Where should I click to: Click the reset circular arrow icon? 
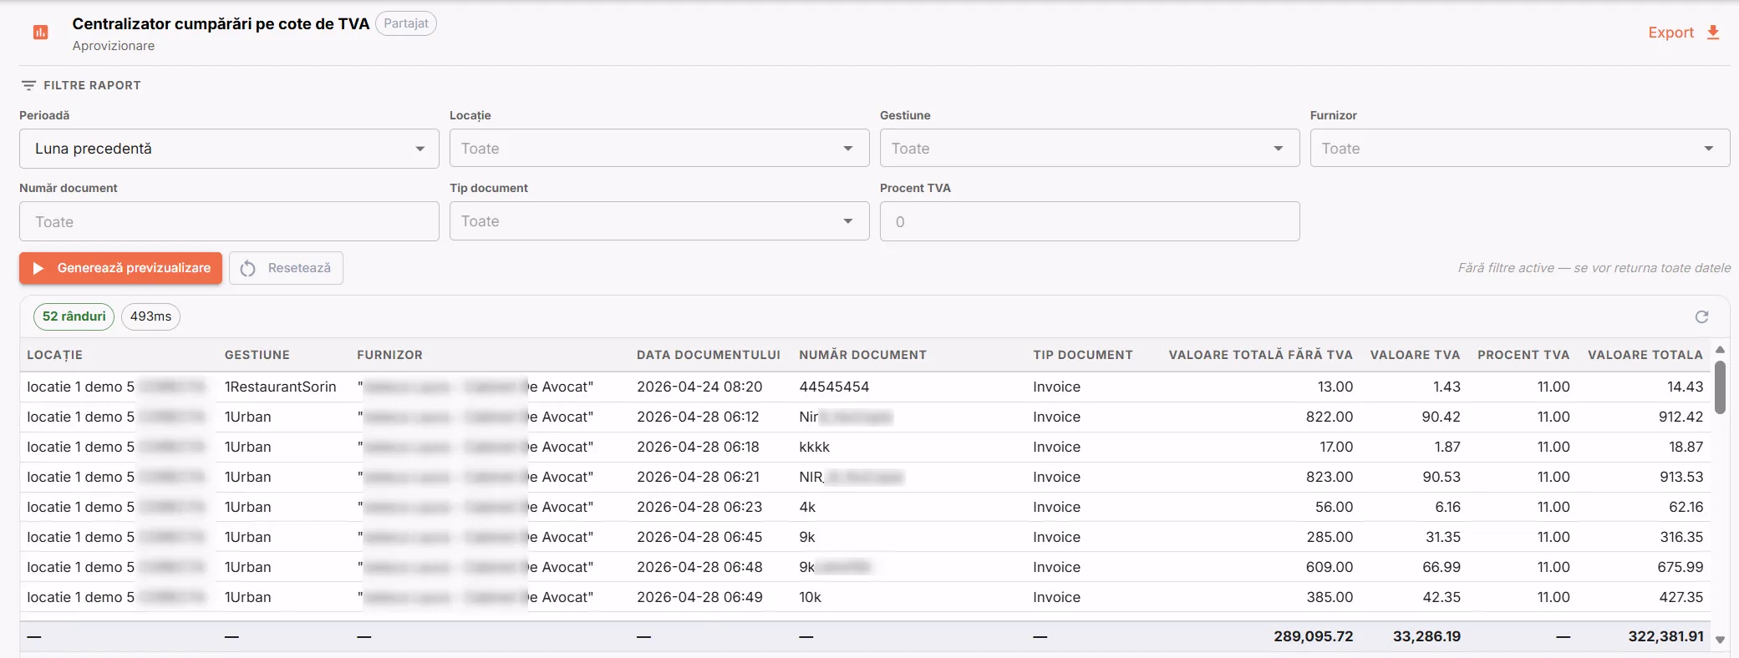(248, 268)
